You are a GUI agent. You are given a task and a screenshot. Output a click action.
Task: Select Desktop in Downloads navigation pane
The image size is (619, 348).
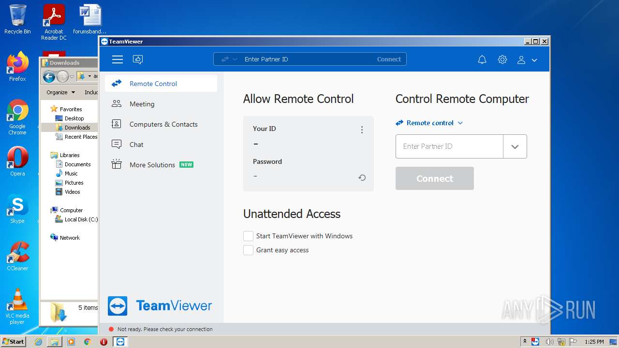(74, 118)
